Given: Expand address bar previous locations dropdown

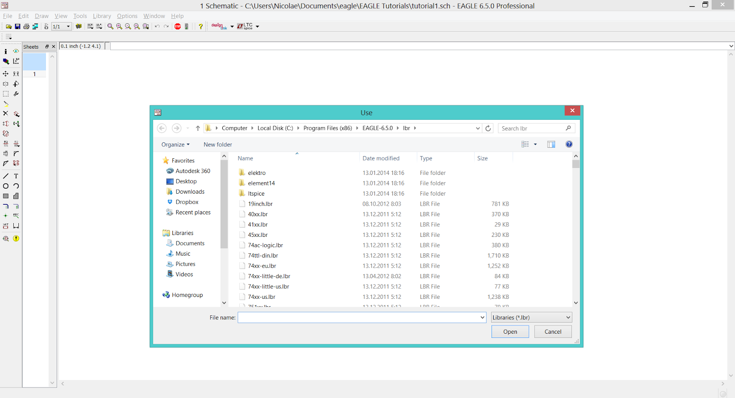Looking at the screenshot, I should point(478,129).
